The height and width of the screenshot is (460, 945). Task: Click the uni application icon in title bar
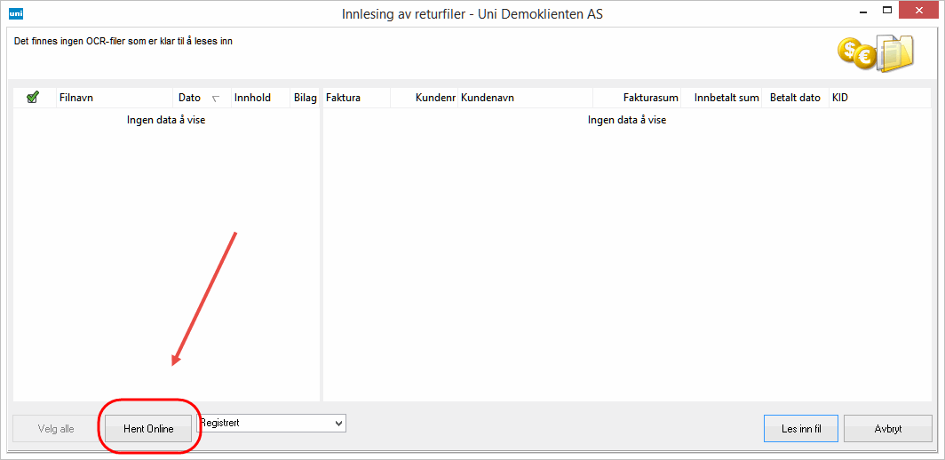[15, 13]
